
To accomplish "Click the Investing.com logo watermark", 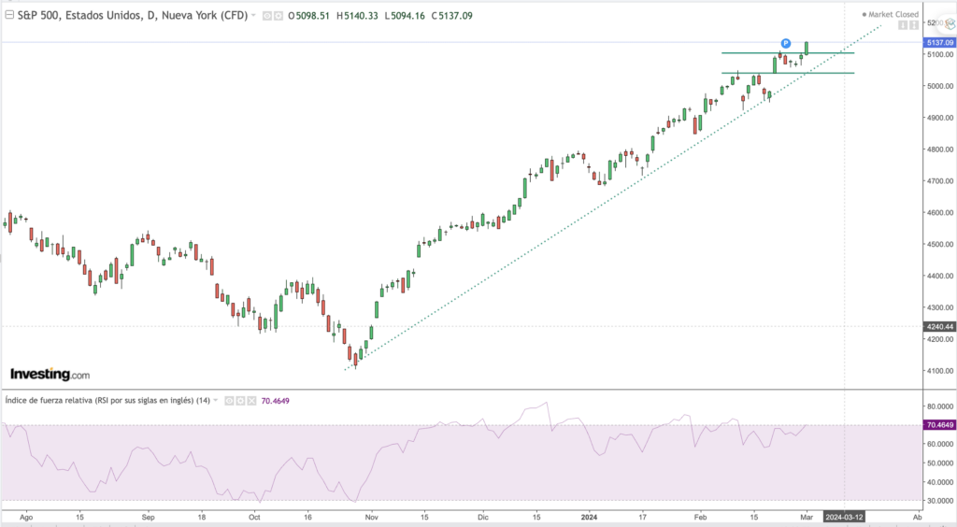I will pos(50,375).
